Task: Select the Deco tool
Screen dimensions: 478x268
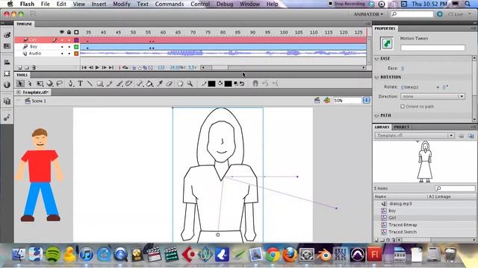Action: point(128,83)
